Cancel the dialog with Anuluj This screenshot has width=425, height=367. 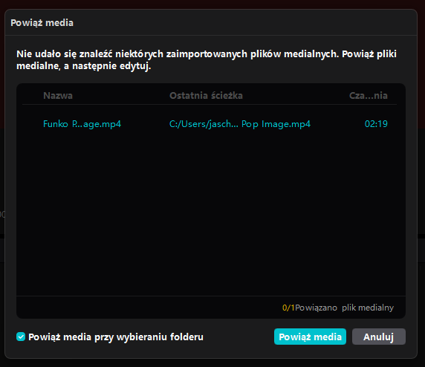(379, 337)
